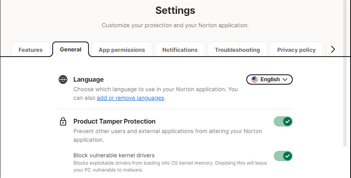Click the Block vulnerable kernel drivers label

tap(114, 155)
